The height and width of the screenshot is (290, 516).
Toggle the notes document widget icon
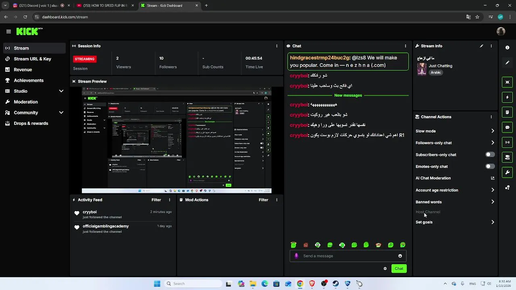(508, 112)
